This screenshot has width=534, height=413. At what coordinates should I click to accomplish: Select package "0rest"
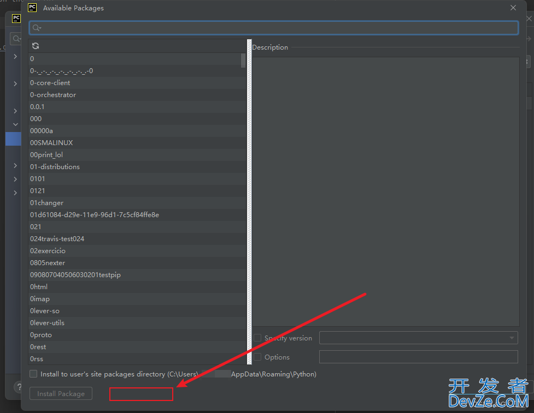click(137, 347)
